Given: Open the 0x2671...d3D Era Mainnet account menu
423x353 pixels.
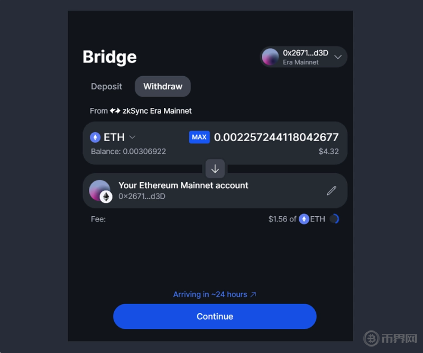Looking at the screenshot, I should pos(304,57).
